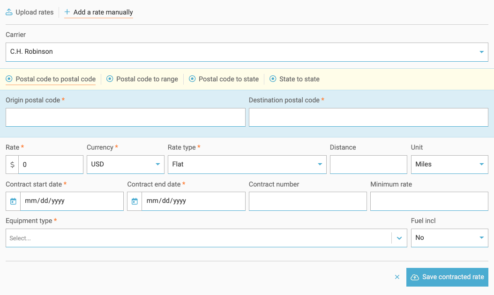494x295 pixels.
Task: Click the X cancel icon near Save
Action: (397, 277)
